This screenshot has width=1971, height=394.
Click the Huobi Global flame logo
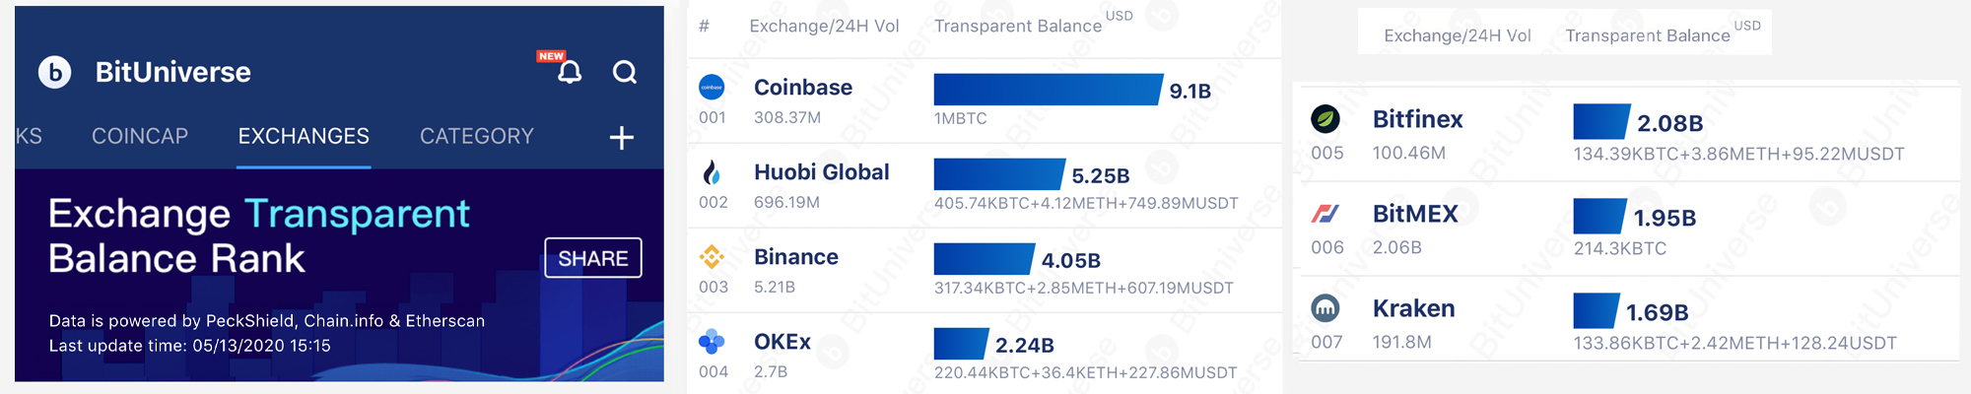[712, 172]
